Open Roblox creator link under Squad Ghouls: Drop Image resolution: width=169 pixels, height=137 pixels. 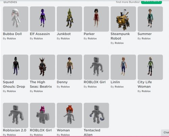11,91
